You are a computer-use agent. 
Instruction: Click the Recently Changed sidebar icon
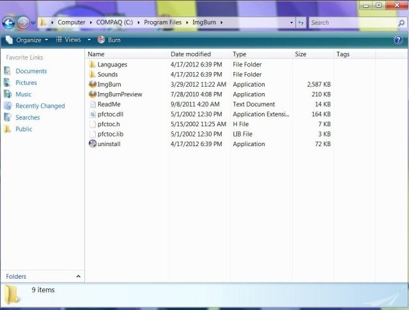pyautogui.click(x=8, y=106)
